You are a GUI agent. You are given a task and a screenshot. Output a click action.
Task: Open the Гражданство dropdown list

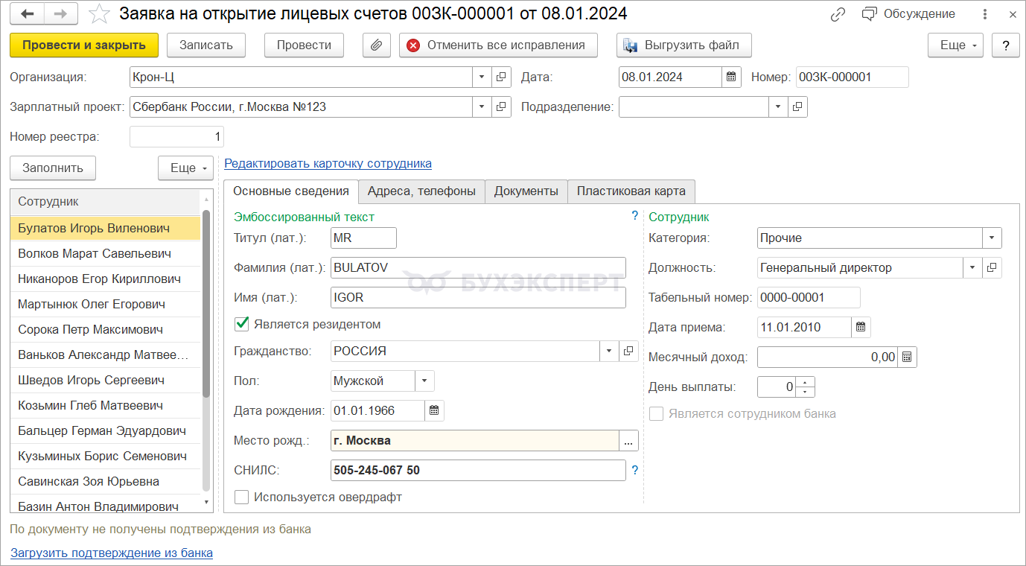[609, 351]
